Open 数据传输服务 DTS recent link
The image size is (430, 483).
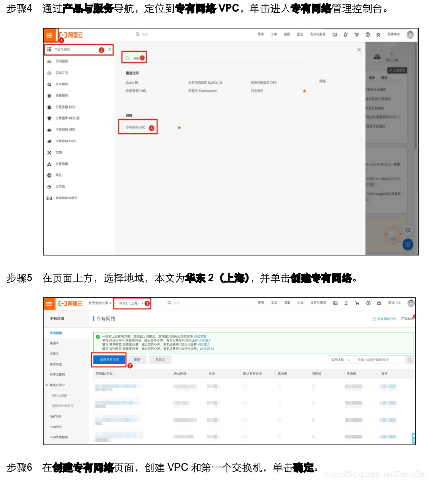point(264,83)
